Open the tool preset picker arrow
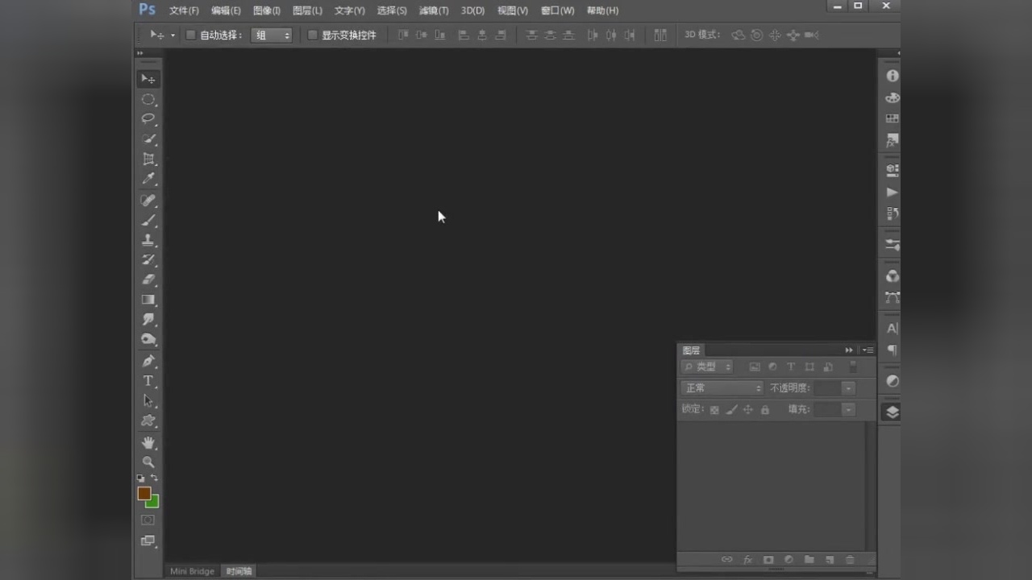Image resolution: width=1032 pixels, height=580 pixels. 173,35
